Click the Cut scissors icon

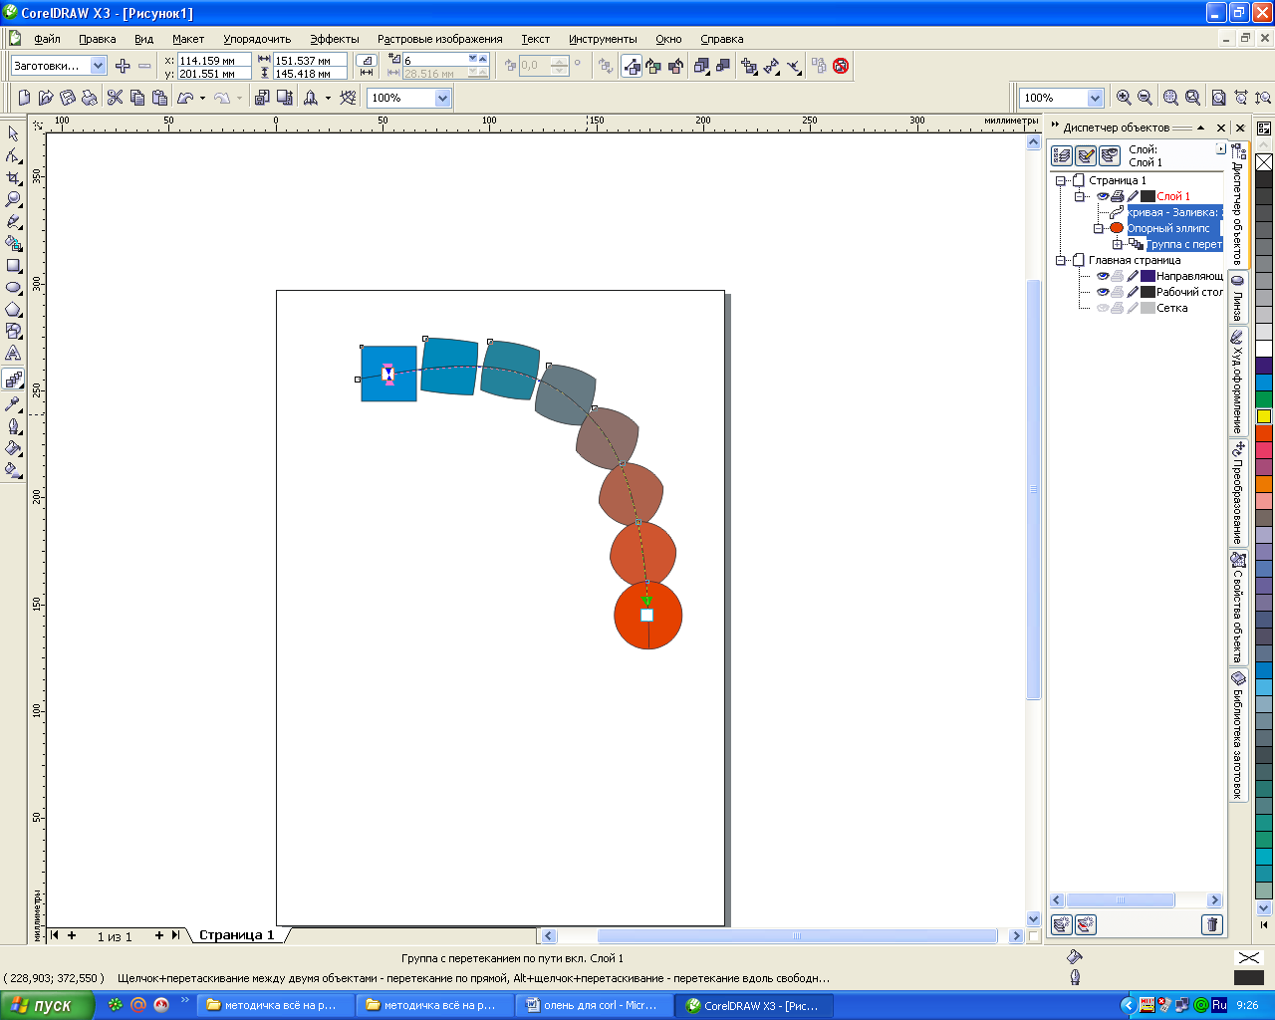115,98
